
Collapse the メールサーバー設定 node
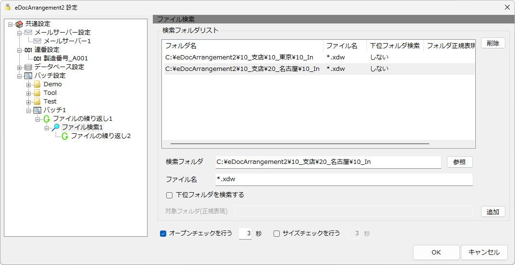(19, 33)
